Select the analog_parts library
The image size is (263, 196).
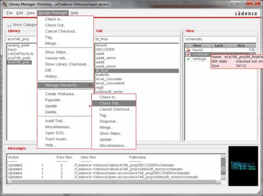19,45
